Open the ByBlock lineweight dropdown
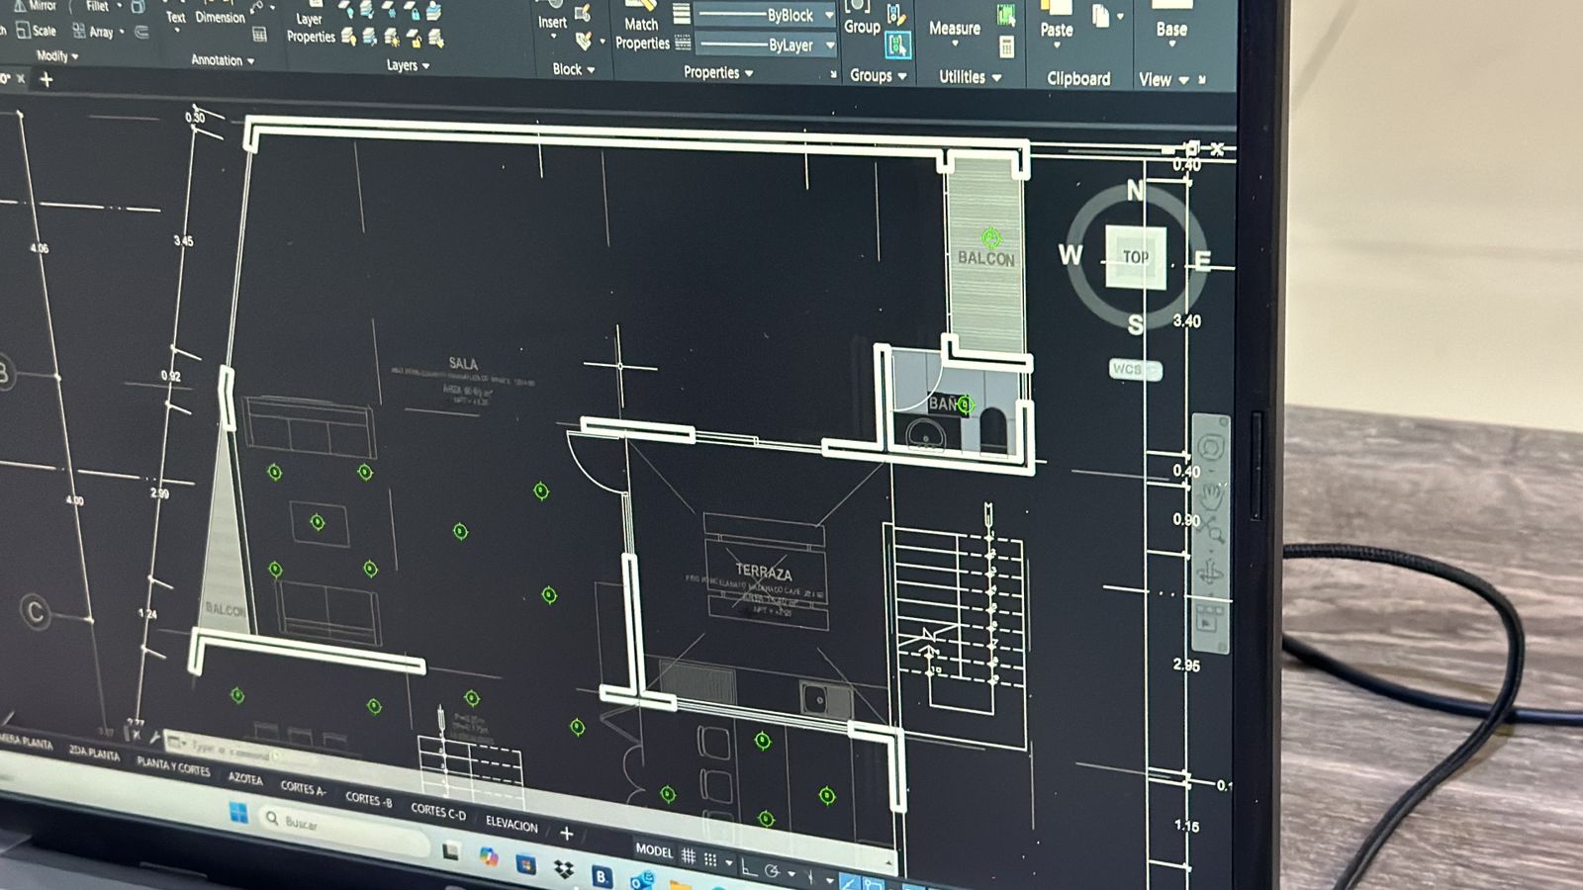1583x890 pixels. 829,15
